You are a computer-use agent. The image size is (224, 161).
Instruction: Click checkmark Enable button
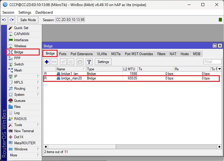pyautogui.click(x=63, y=62)
